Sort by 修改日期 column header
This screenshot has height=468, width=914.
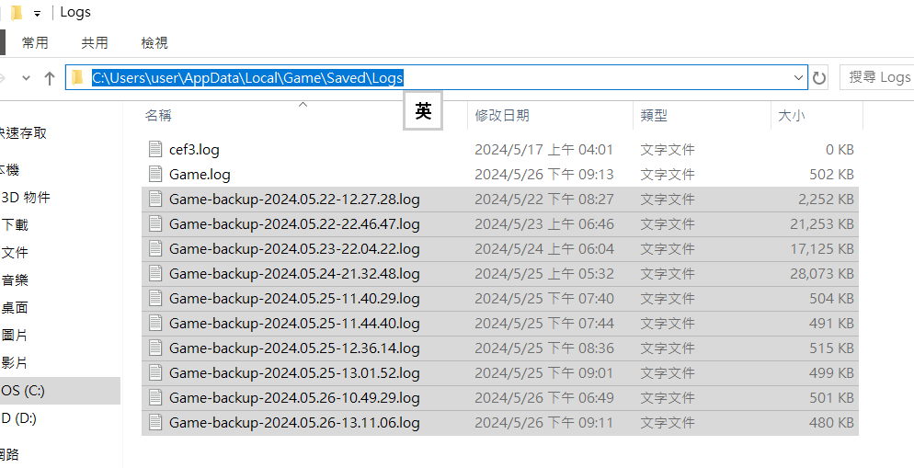click(x=502, y=116)
